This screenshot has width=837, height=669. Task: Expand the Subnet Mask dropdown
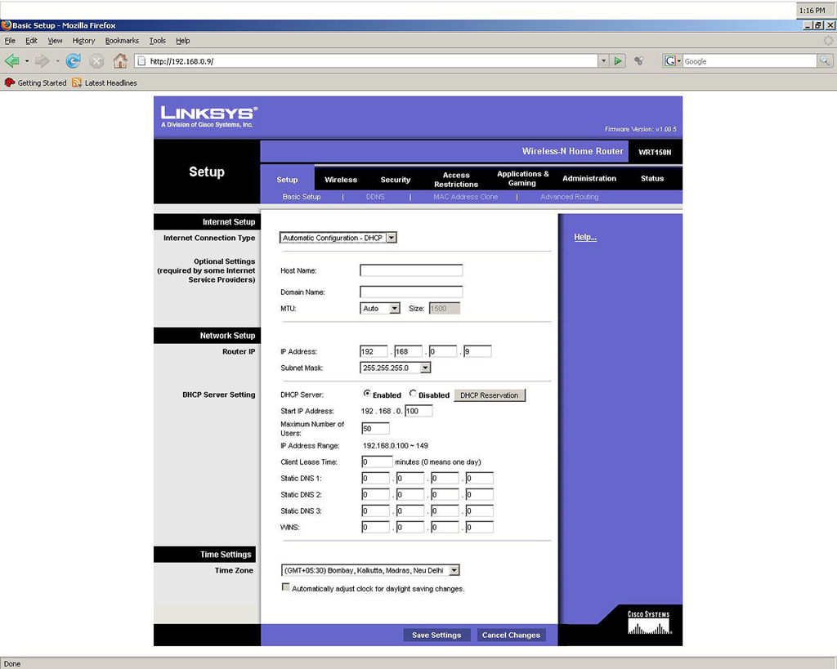425,368
